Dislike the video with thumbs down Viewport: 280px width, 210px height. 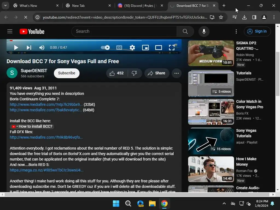point(135,73)
